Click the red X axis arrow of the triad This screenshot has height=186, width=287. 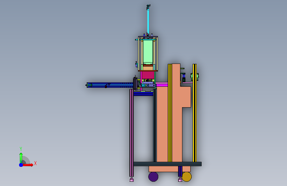pyautogui.click(x=27, y=165)
